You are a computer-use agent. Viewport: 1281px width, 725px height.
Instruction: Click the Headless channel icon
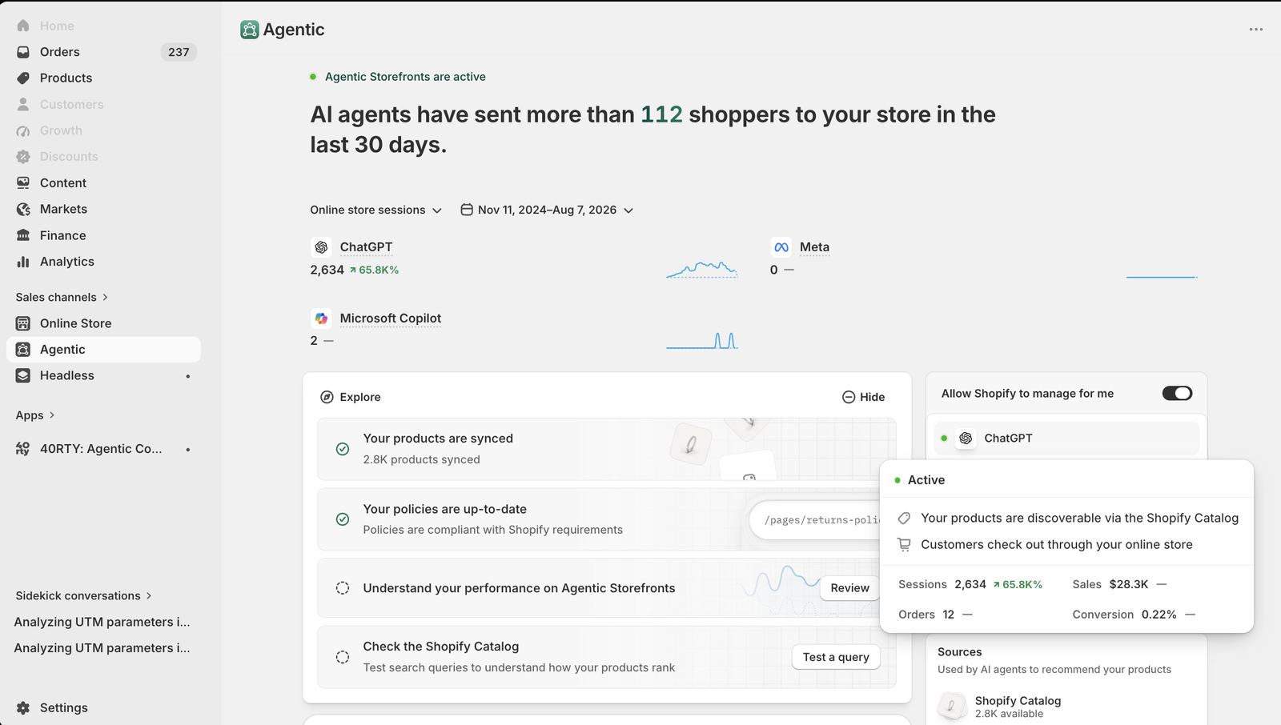click(23, 375)
